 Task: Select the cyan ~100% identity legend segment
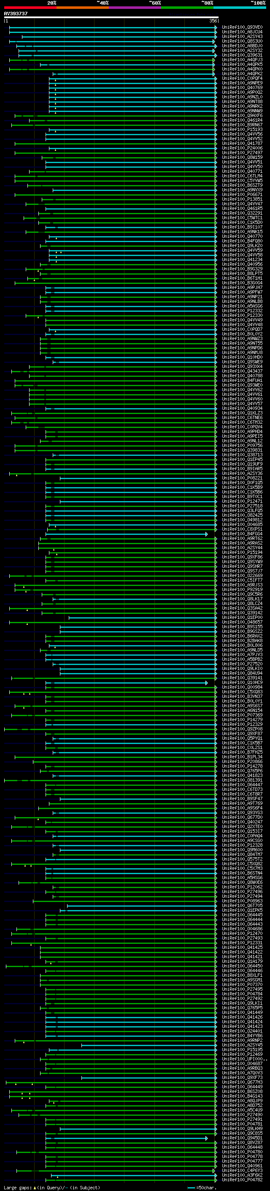coord(240,8)
